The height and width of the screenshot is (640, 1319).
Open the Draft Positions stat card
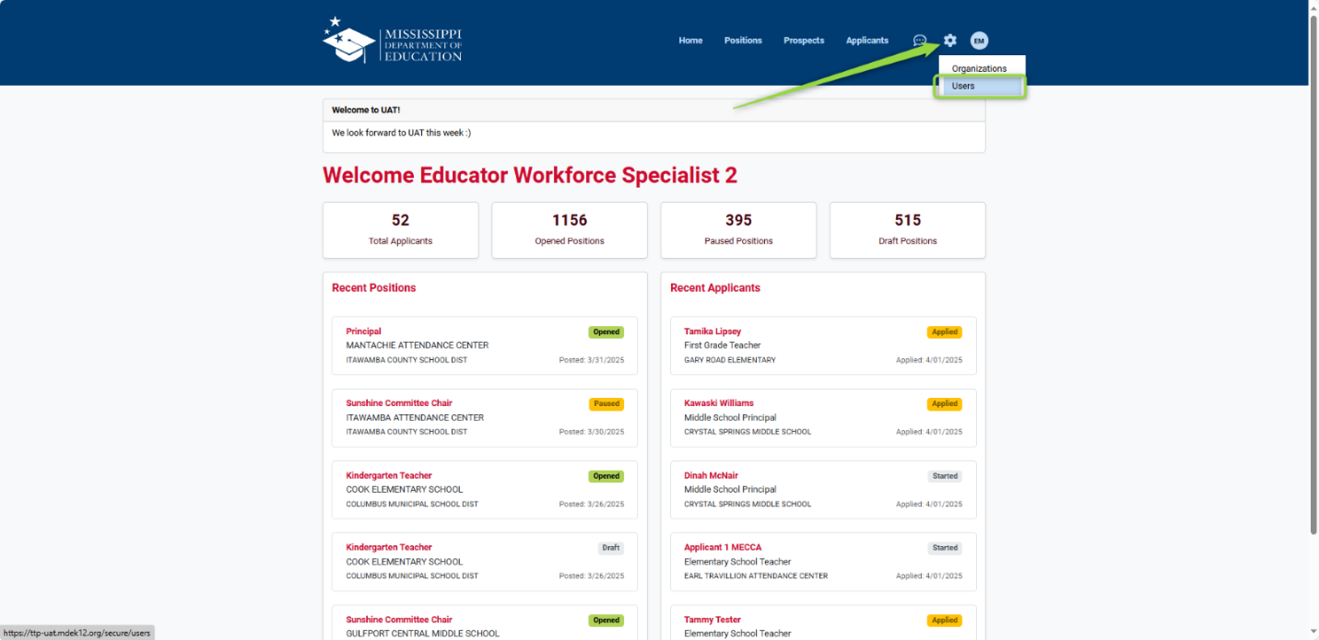[x=907, y=230]
